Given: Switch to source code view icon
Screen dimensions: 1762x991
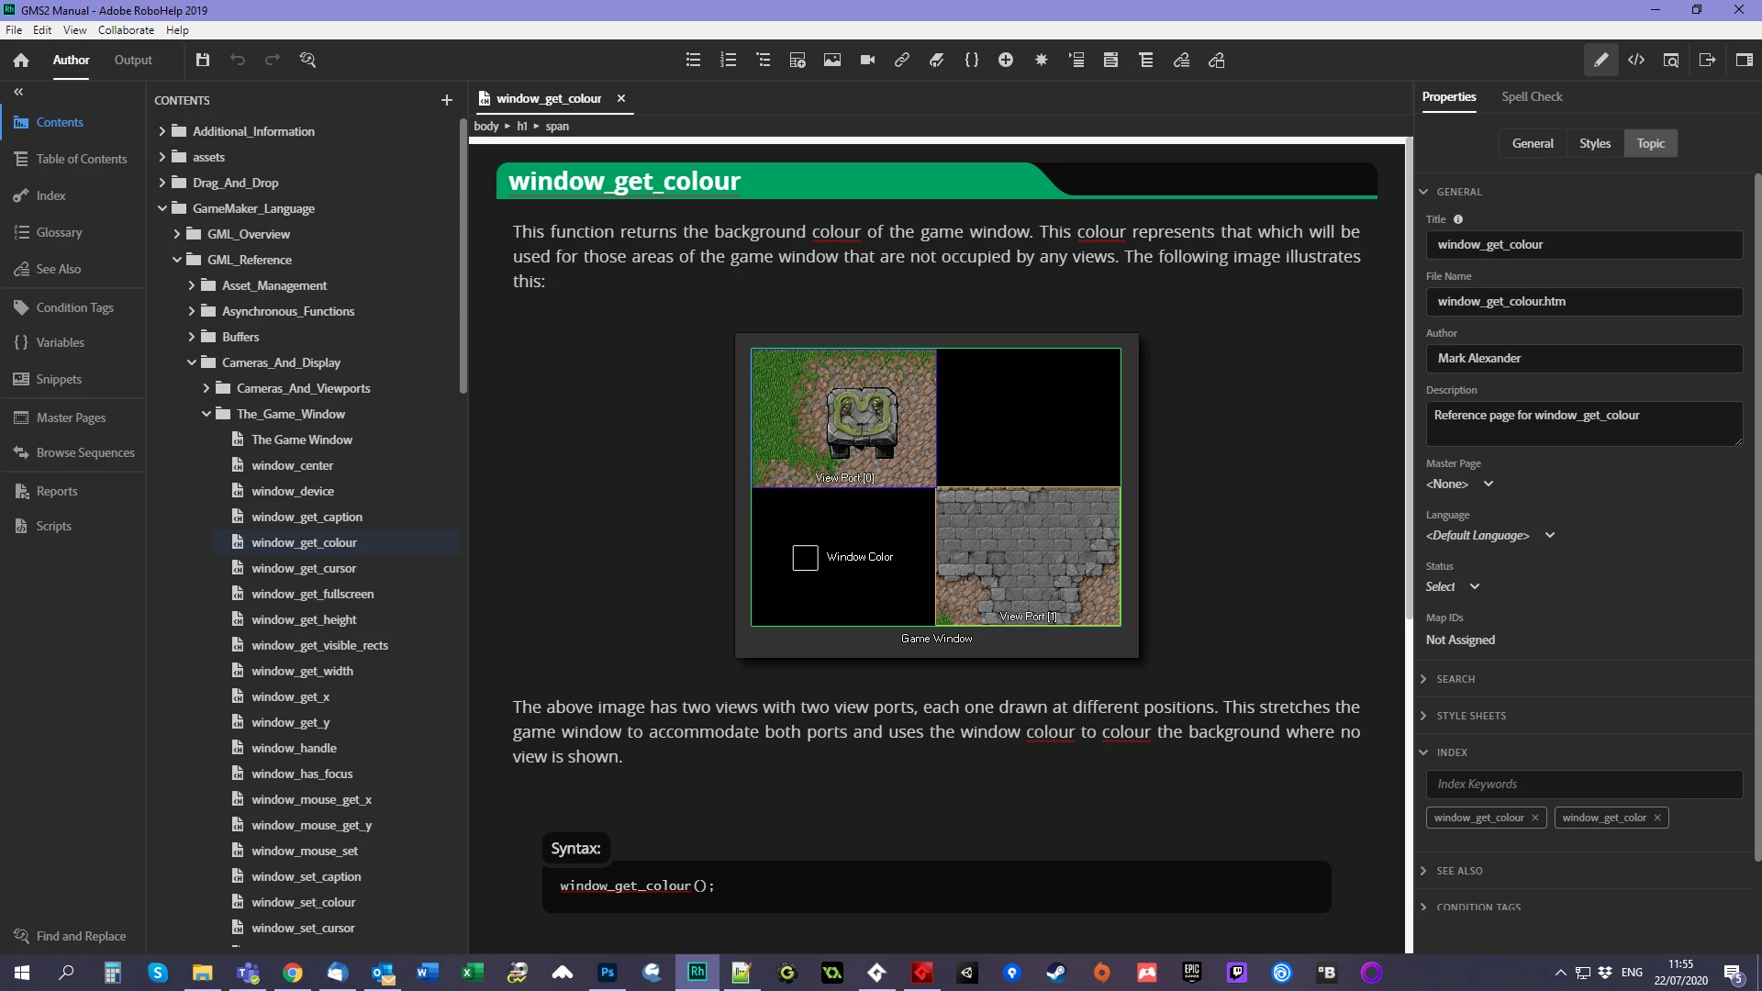Looking at the screenshot, I should [1636, 60].
